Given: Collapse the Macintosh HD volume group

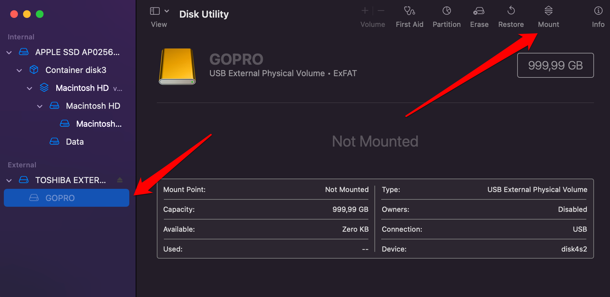Looking at the screenshot, I should 29,88.
